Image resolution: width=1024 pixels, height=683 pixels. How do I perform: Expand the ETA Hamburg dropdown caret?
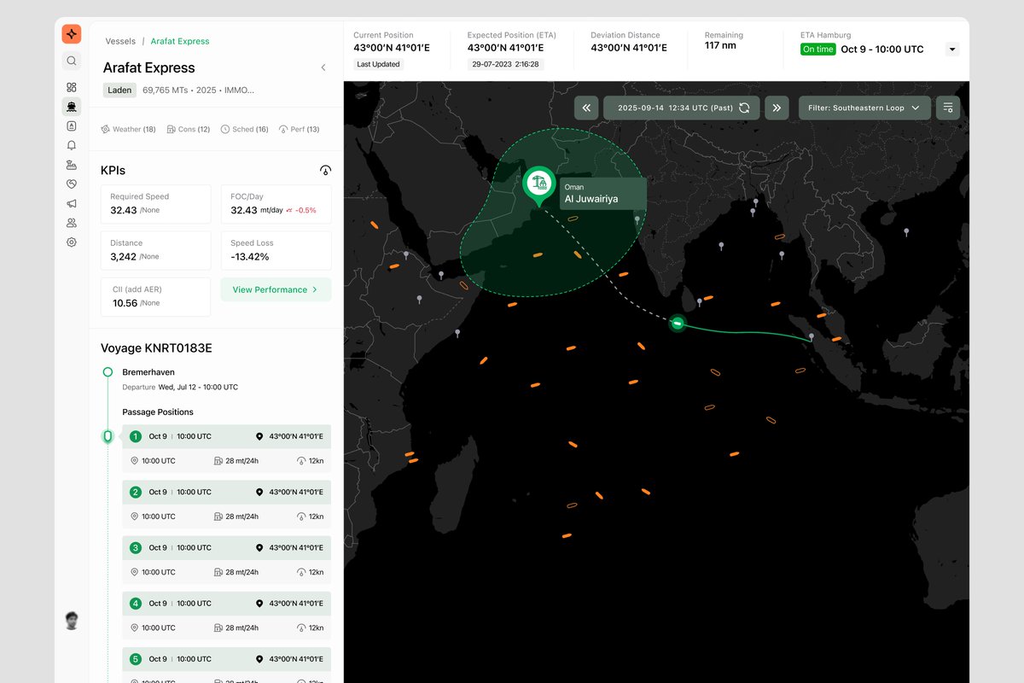pos(952,50)
